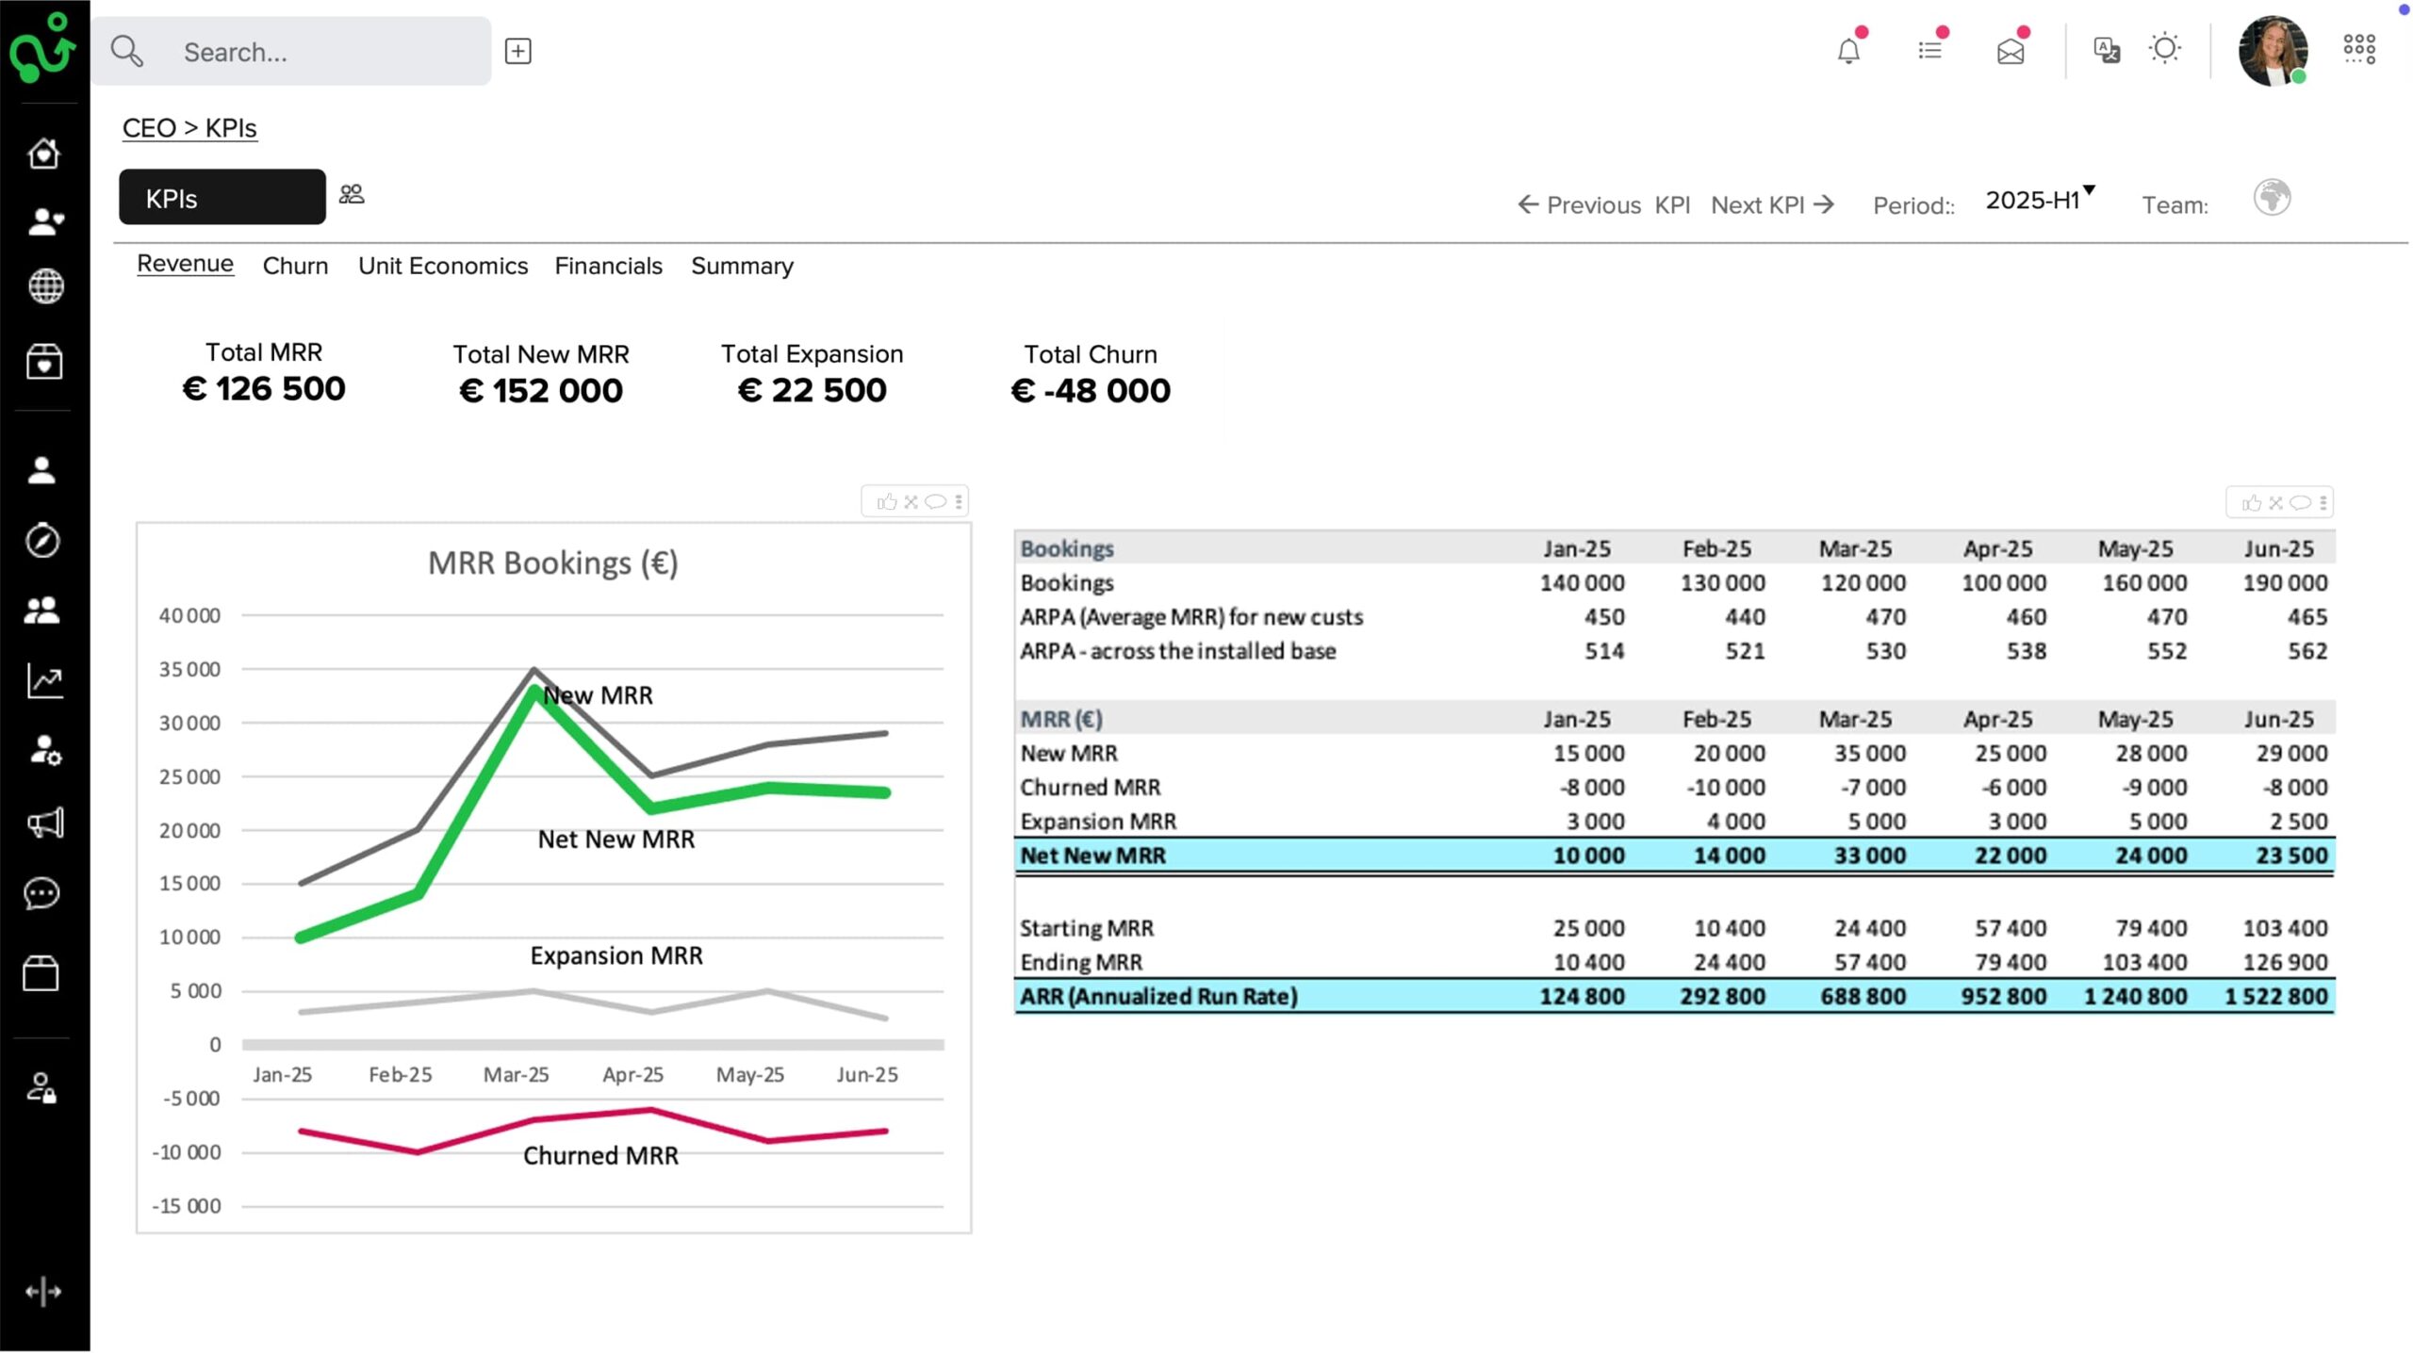Toggle like on MRR Bookings chart

tap(886, 502)
